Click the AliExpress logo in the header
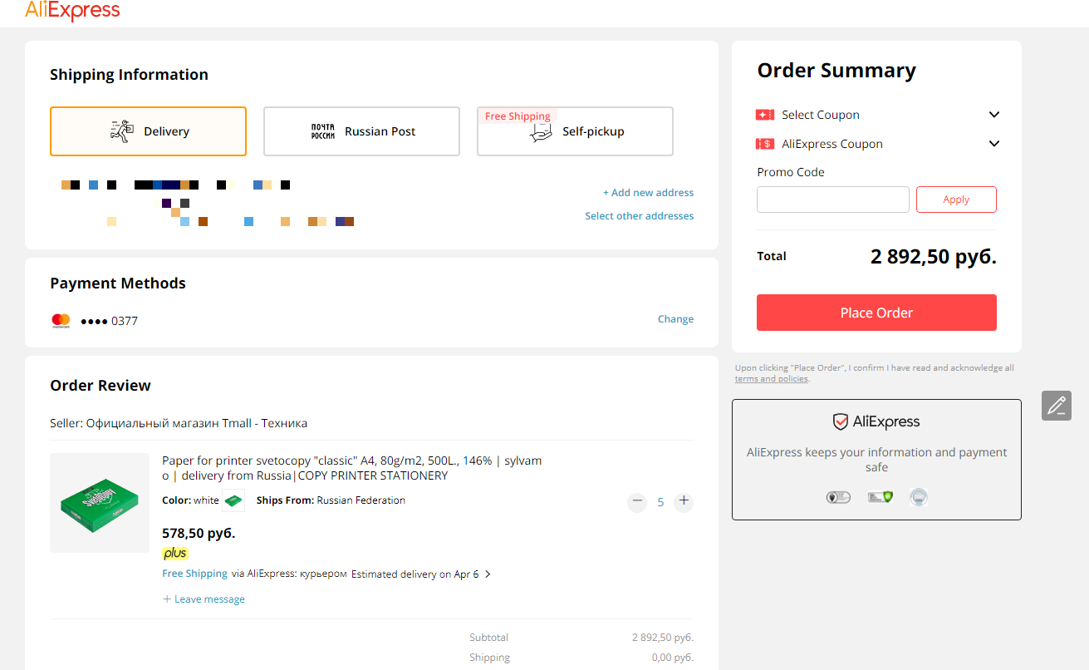This screenshot has width=1089, height=670. [x=72, y=11]
